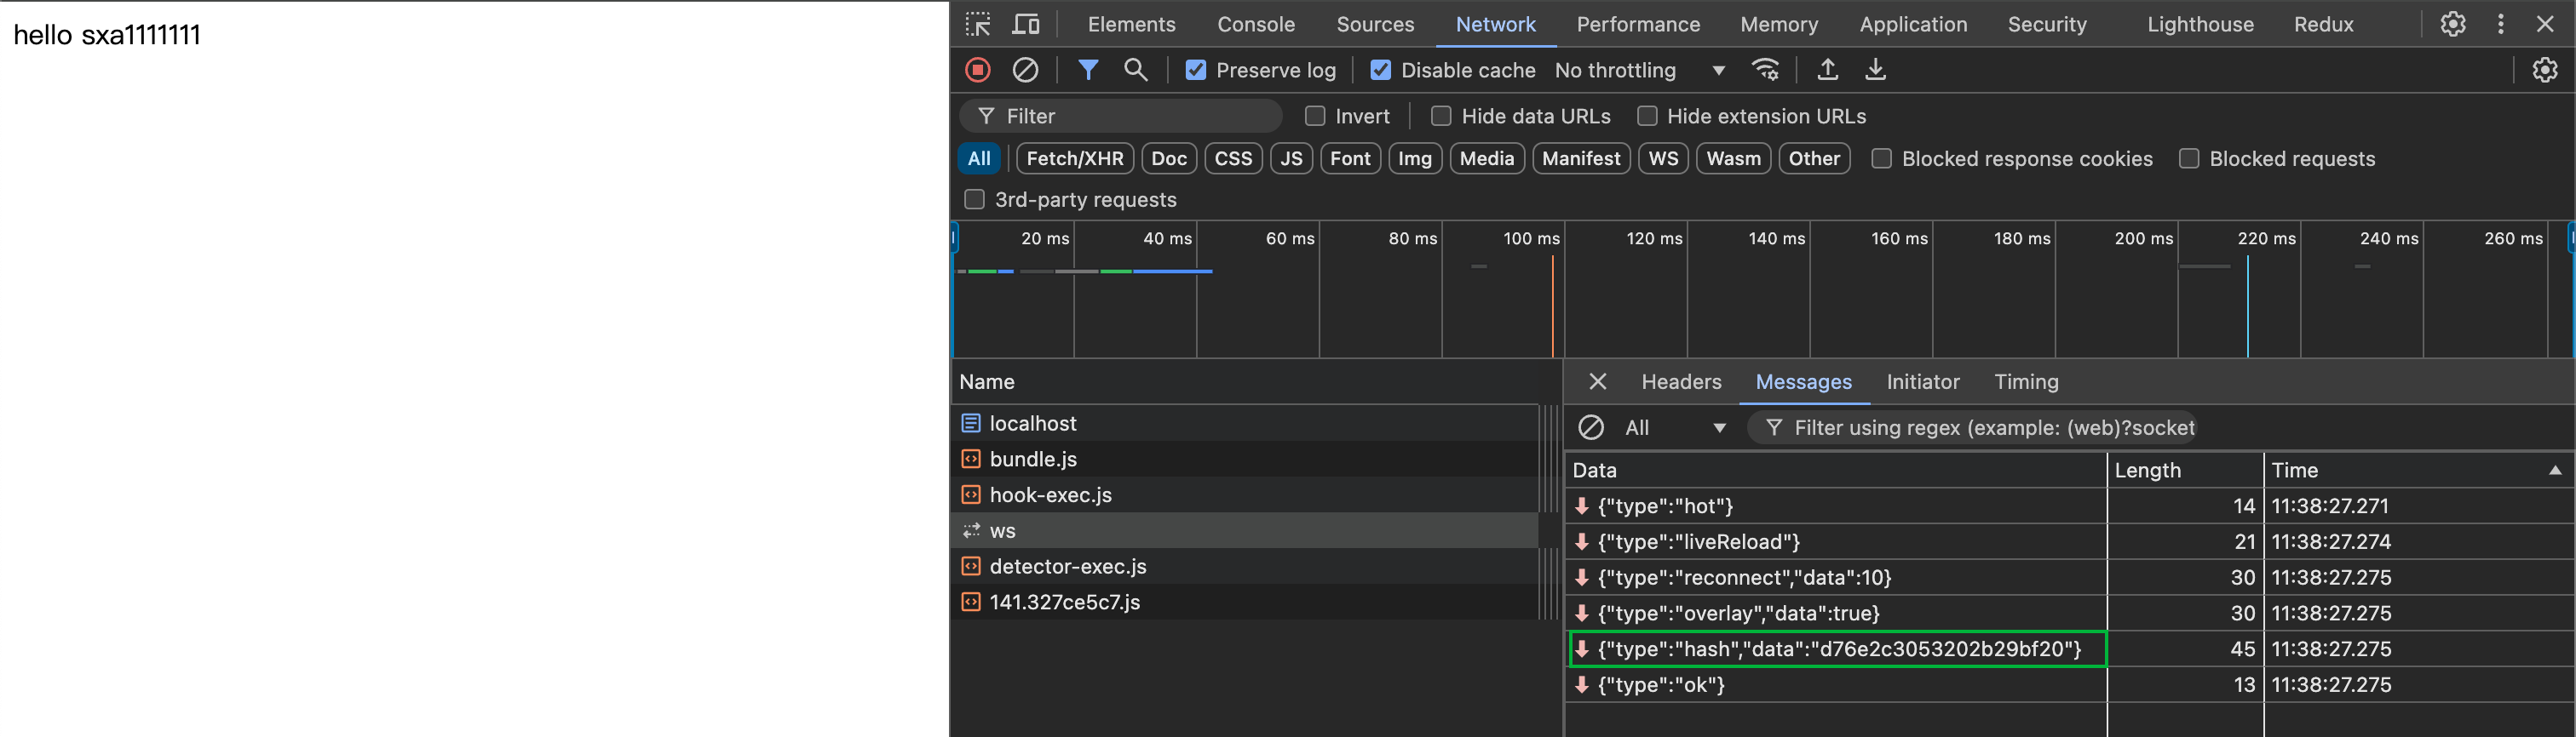Toggle device toolbar emulation icon

click(1026, 24)
